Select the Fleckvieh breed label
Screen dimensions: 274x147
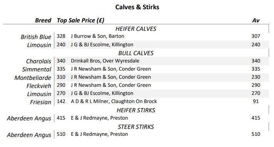coord(39,86)
